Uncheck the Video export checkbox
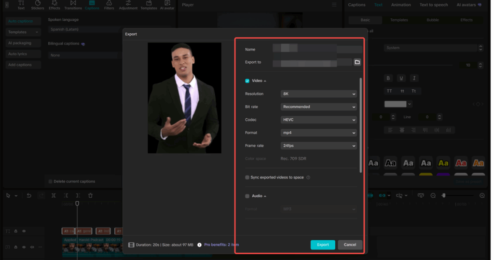 pos(247,81)
